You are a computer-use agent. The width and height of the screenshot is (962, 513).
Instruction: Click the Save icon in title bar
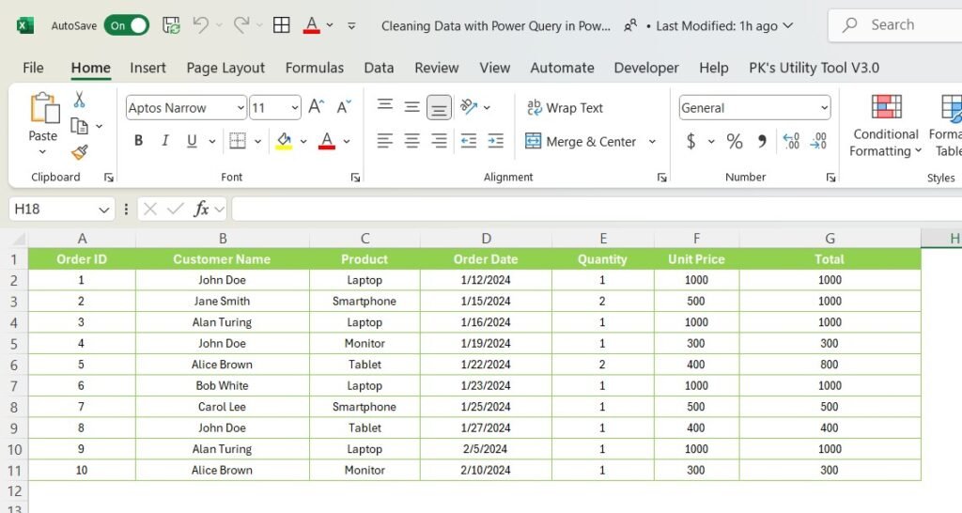click(x=171, y=25)
